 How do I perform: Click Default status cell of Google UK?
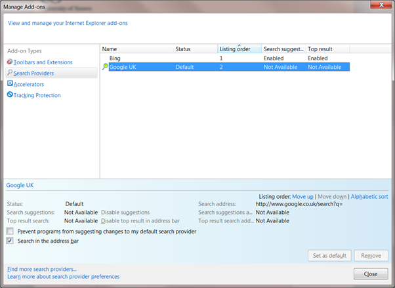[184, 67]
